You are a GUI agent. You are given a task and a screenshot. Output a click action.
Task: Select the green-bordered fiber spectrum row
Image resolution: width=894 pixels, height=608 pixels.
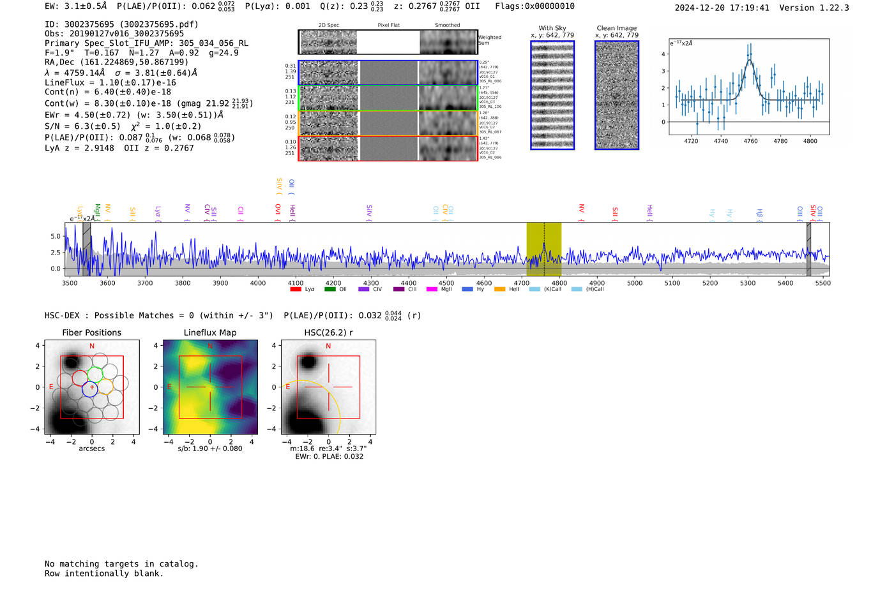388,98
